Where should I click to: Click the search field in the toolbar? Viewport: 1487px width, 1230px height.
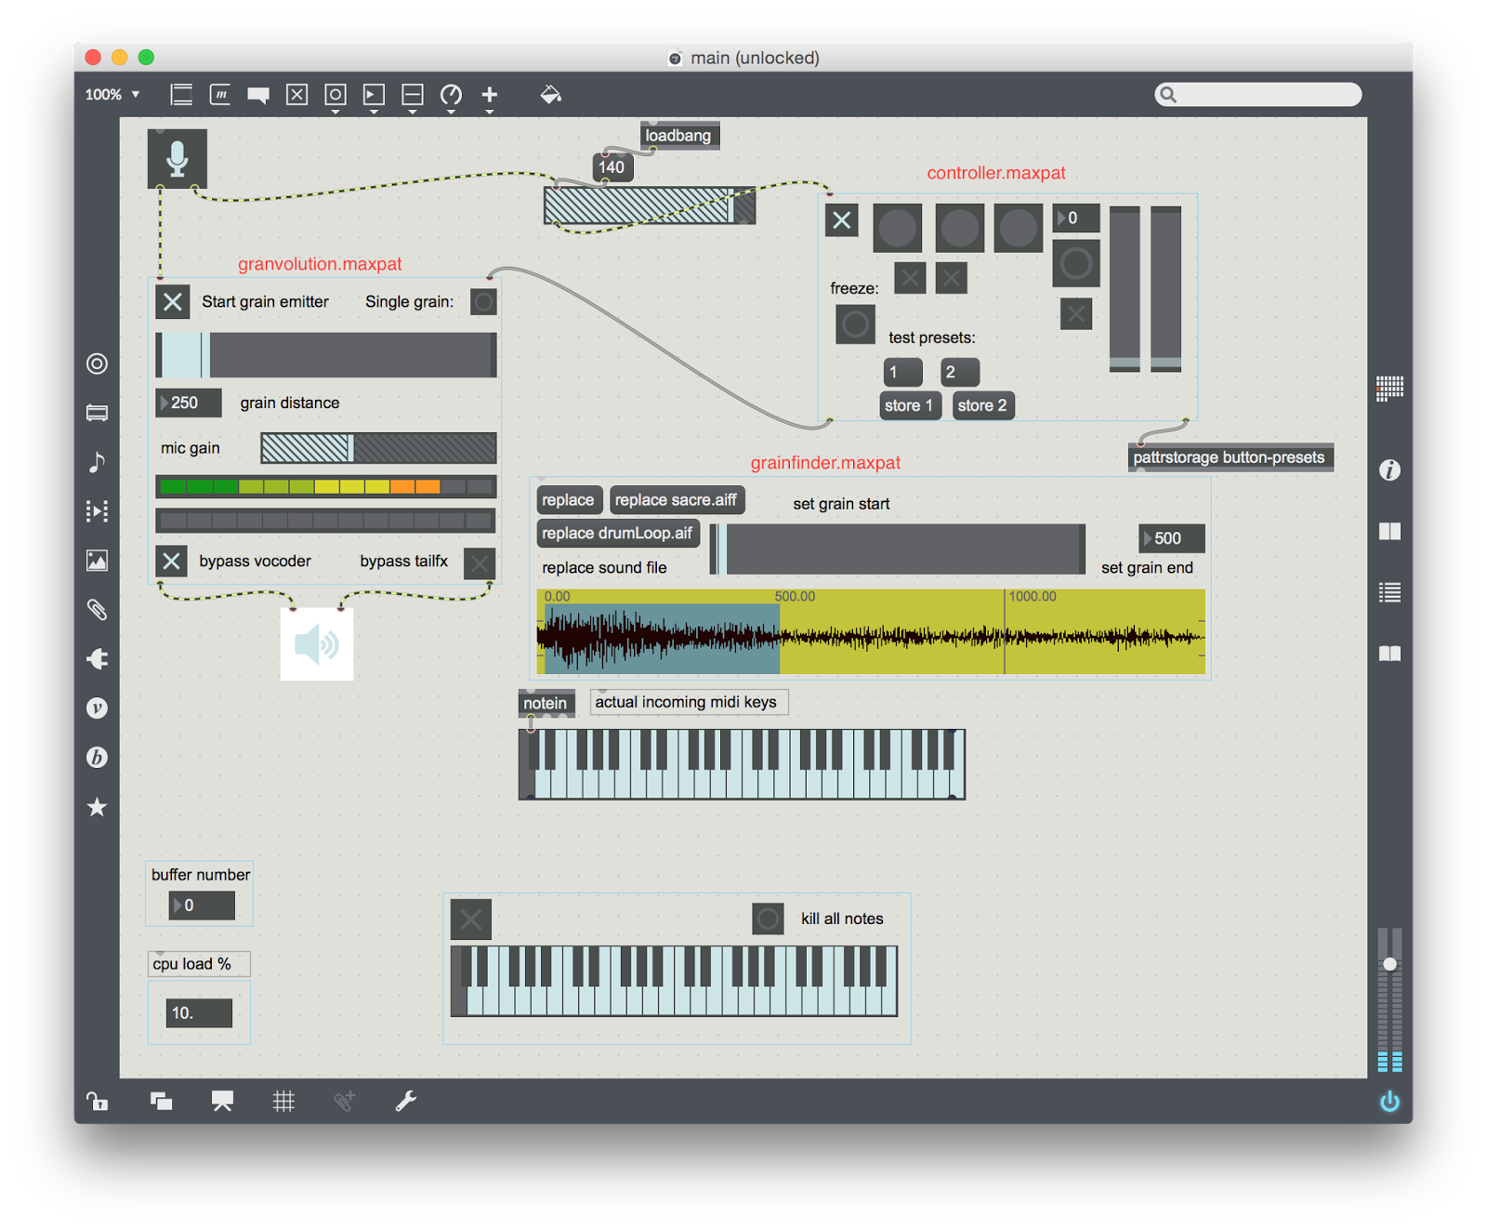pyautogui.click(x=1258, y=94)
